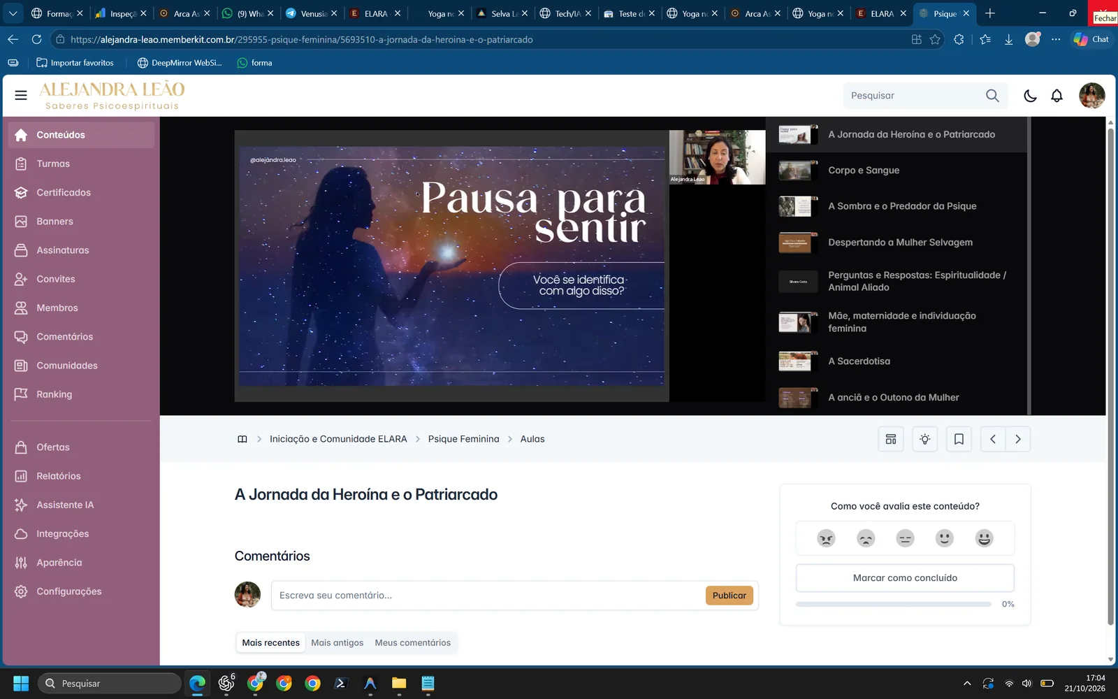This screenshot has width=1118, height=699.
Task: Select the Mais recentes tab
Action: pyautogui.click(x=270, y=642)
